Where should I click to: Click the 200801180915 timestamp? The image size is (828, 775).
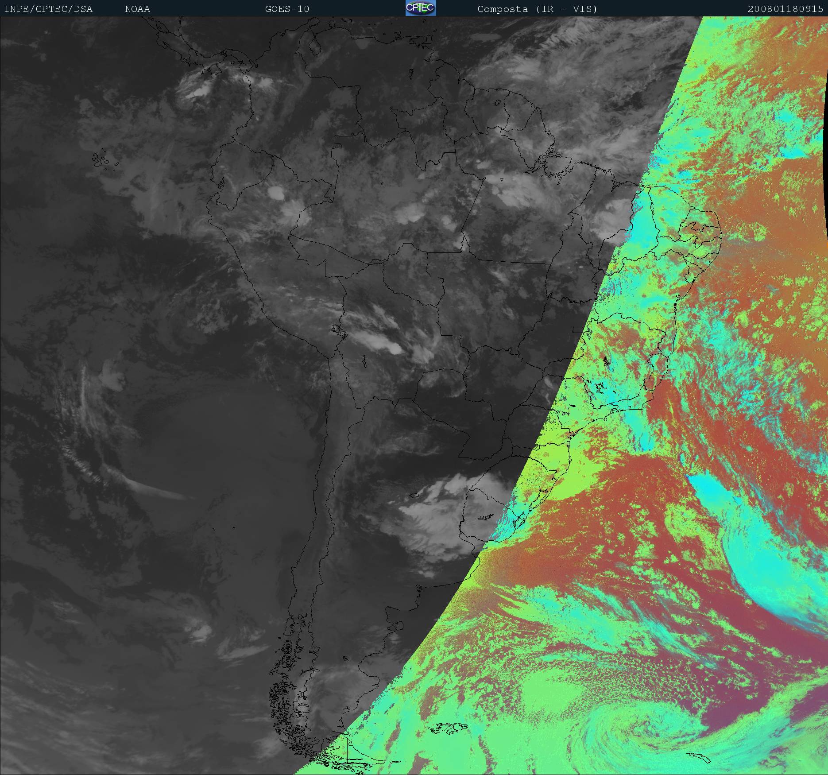(786, 9)
